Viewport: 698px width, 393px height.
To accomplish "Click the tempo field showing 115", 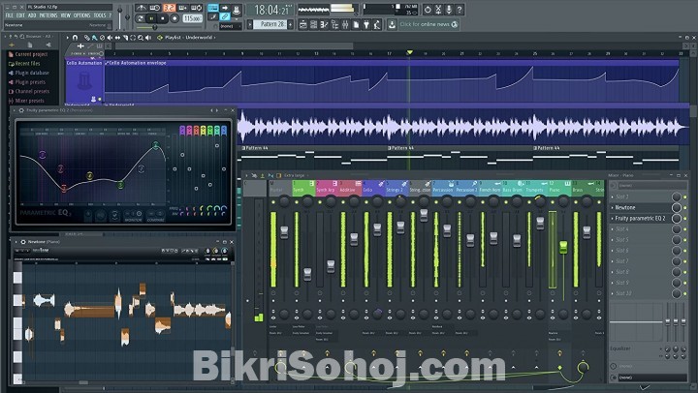I will coord(192,17).
